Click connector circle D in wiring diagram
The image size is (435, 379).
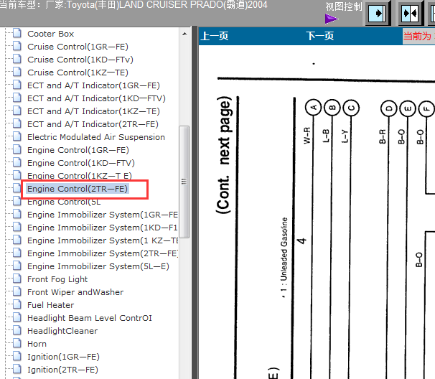pyautogui.click(x=388, y=108)
